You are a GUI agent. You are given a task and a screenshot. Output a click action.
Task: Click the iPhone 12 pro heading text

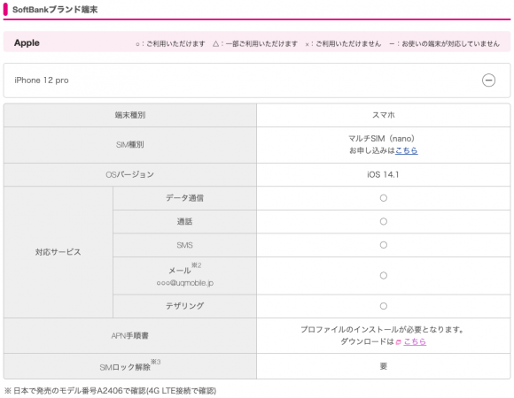pyautogui.click(x=42, y=80)
